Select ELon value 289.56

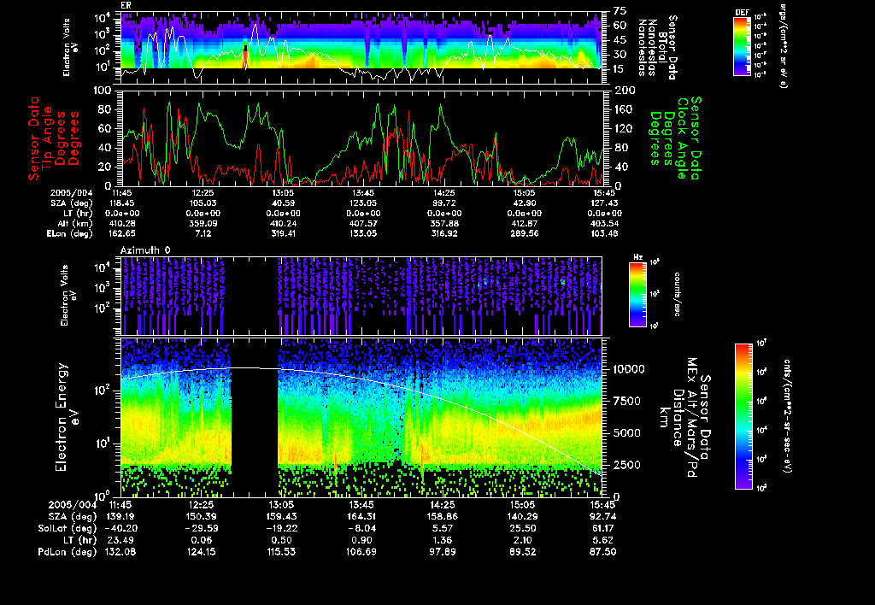coord(525,234)
